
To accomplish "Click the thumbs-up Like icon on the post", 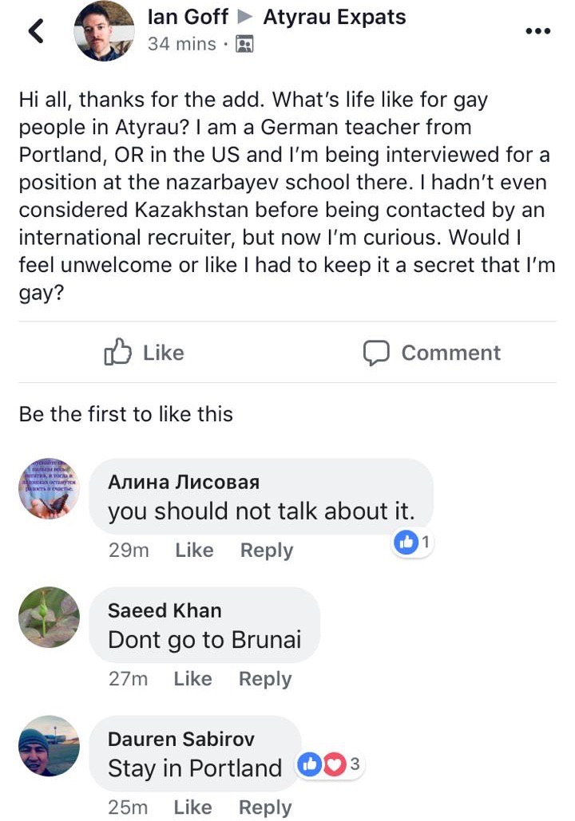I will point(117,351).
